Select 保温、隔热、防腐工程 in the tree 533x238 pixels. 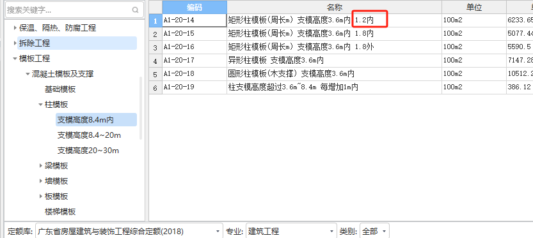coord(58,28)
